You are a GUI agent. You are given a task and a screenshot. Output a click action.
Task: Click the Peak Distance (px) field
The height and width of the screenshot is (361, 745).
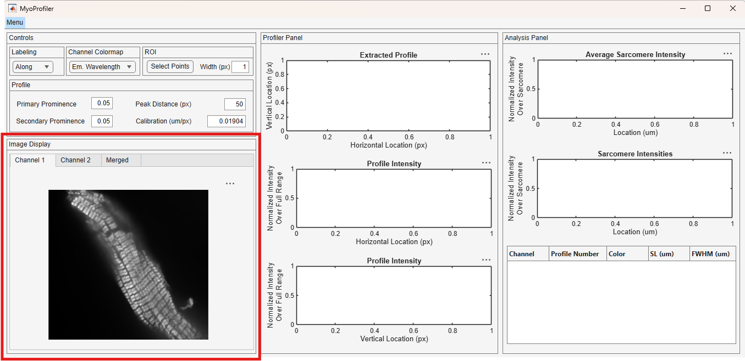point(235,104)
